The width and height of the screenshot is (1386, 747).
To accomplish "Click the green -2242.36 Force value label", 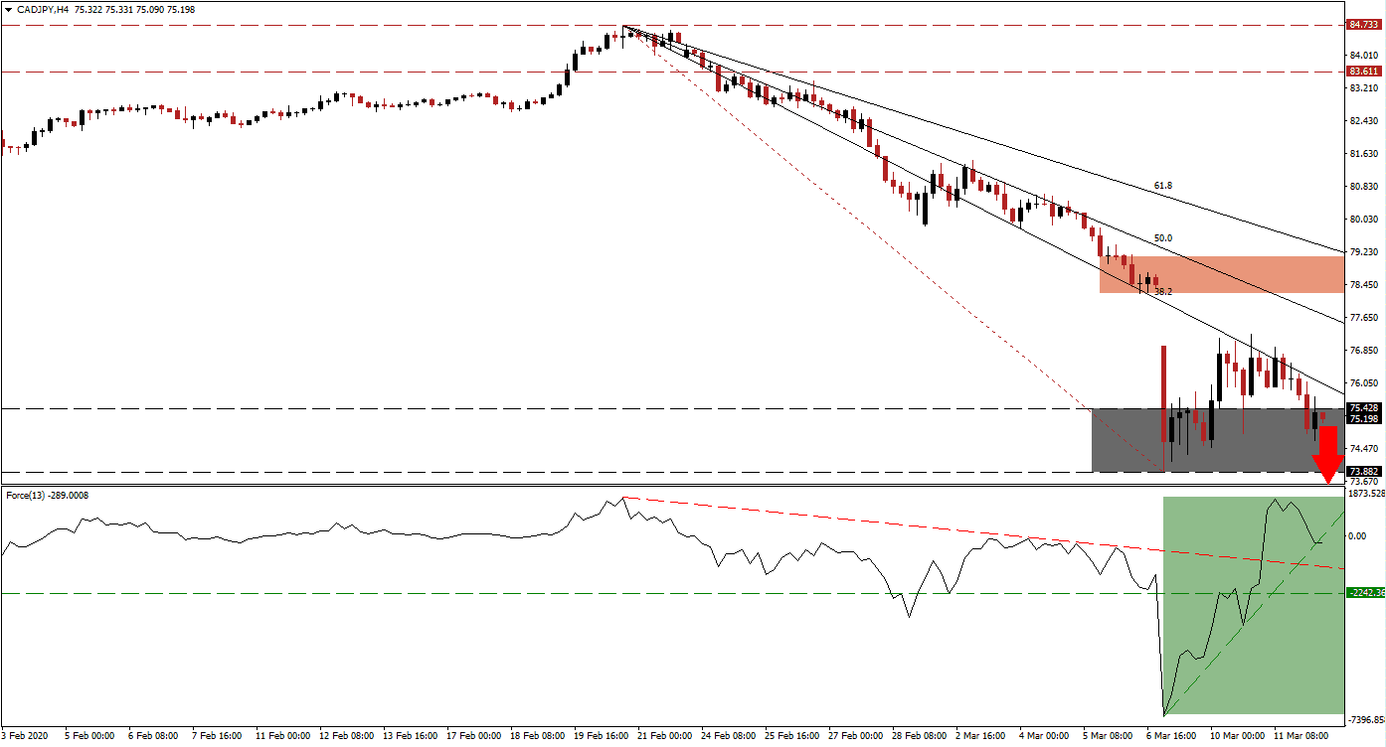I will 1363,593.
